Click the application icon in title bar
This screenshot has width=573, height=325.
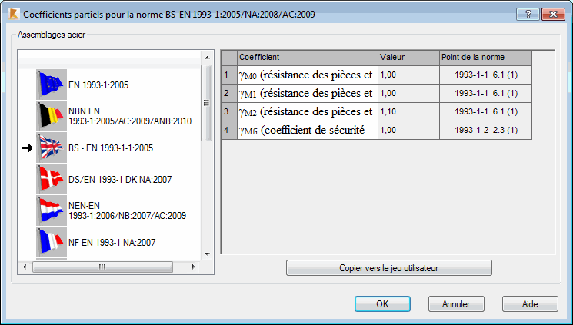[13, 15]
